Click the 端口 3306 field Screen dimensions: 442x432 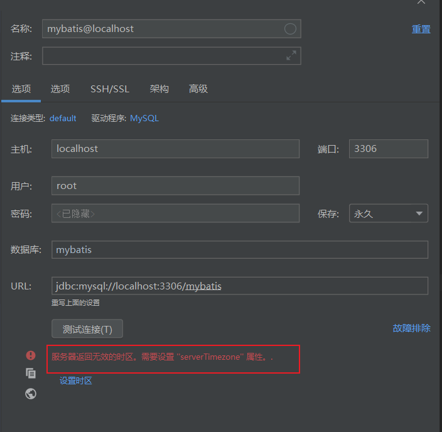click(x=389, y=149)
